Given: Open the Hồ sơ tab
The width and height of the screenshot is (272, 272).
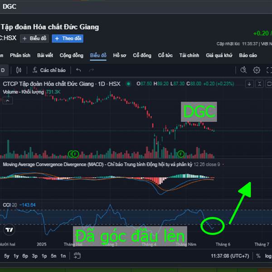Looking at the screenshot, I should click(x=120, y=55).
